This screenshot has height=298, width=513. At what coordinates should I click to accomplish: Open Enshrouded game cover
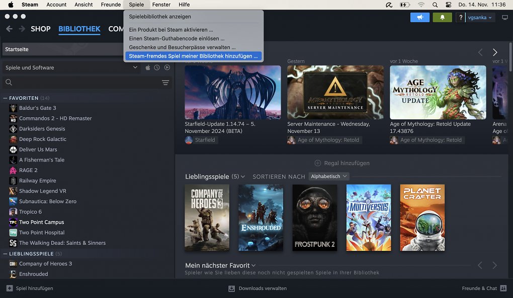pos(261,218)
